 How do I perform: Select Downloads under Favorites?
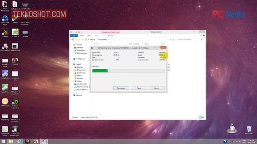pos(81,50)
